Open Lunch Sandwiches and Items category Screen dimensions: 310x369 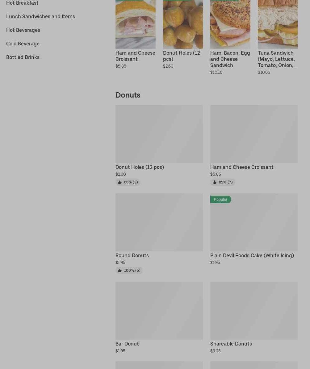40,16
